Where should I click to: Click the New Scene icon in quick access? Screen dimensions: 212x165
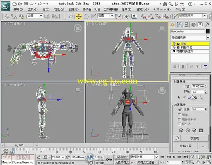(x=14, y=4)
